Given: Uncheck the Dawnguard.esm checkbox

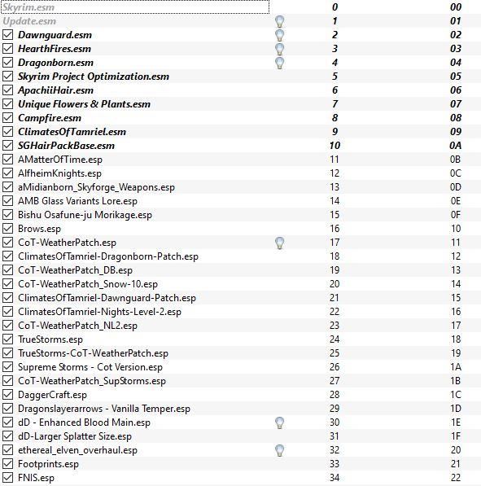Looking at the screenshot, I should coord(8,35).
